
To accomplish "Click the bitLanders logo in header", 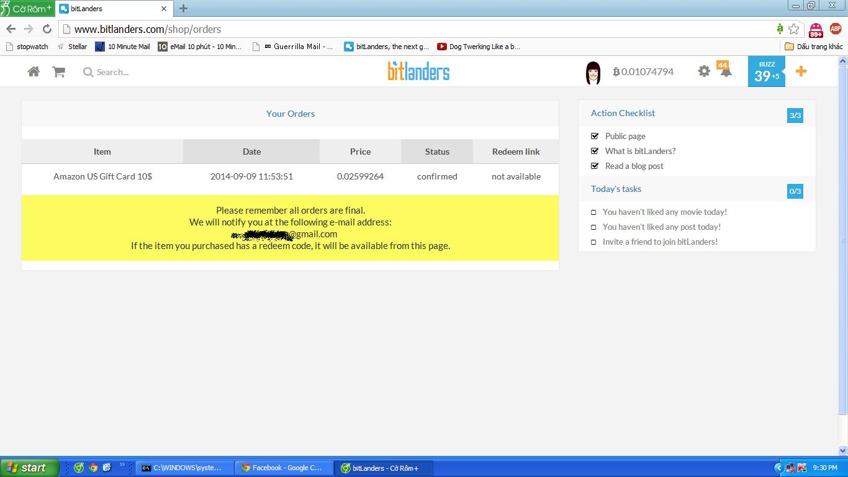I will pyautogui.click(x=418, y=71).
